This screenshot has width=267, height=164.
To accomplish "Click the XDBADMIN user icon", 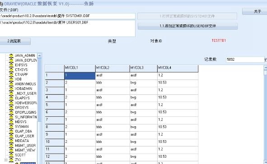I will click(x=11, y=89).
